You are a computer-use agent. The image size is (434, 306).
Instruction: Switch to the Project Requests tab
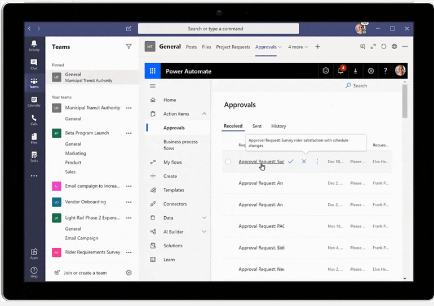[x=233, y=47]
